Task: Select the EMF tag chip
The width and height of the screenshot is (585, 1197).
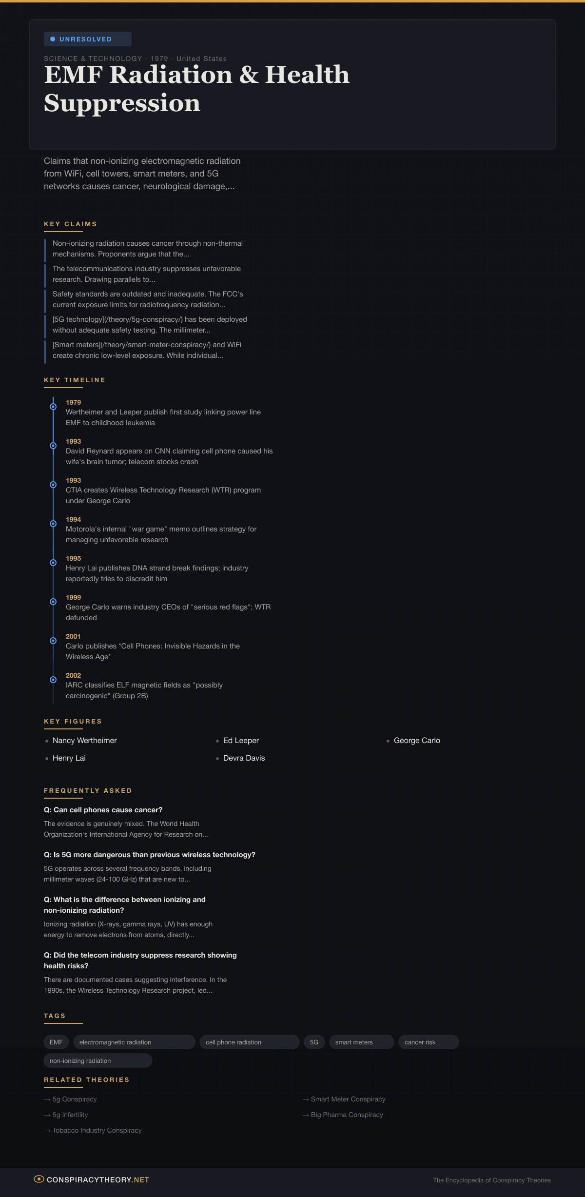Action: point(56,1042)
